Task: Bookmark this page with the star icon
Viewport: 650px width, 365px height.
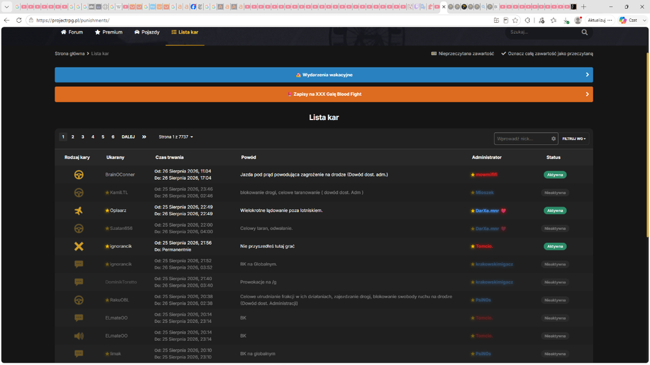Action: (x=515, y=20)
